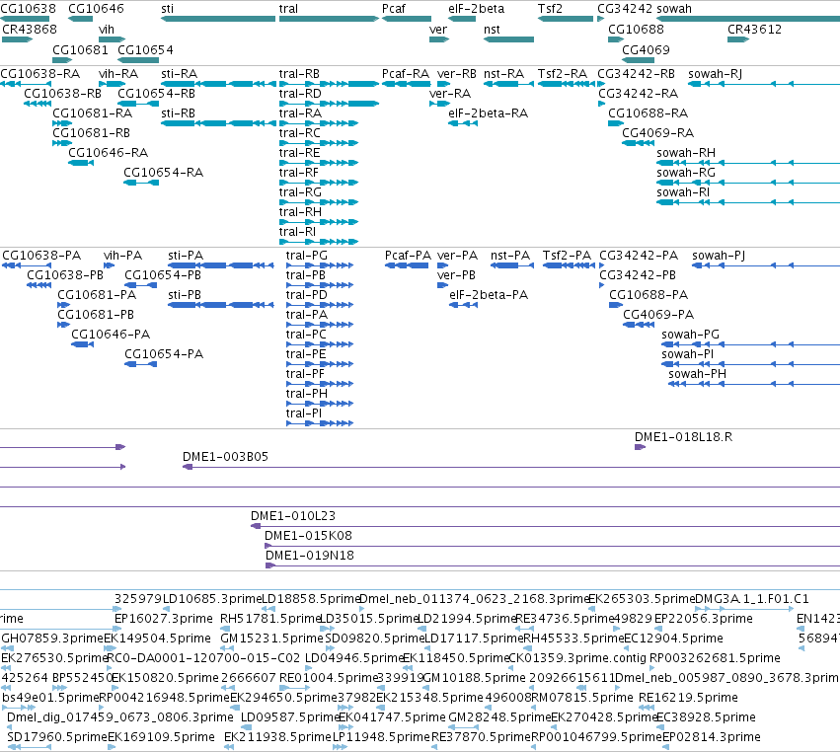
Task: Click LD04946.5prime EST label
Action: tap(354, 658)
